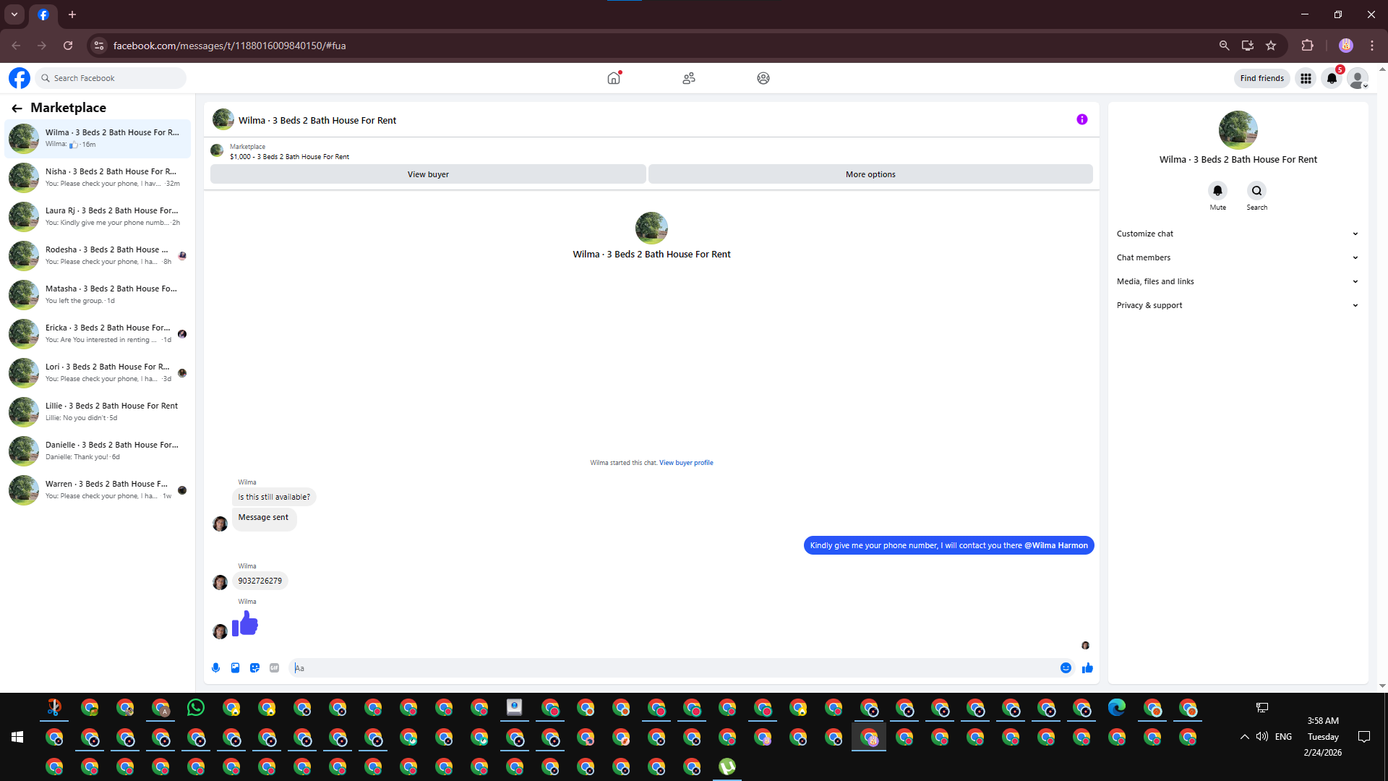
Task: Open the GIF picker icon
Action: pos(274,668)
